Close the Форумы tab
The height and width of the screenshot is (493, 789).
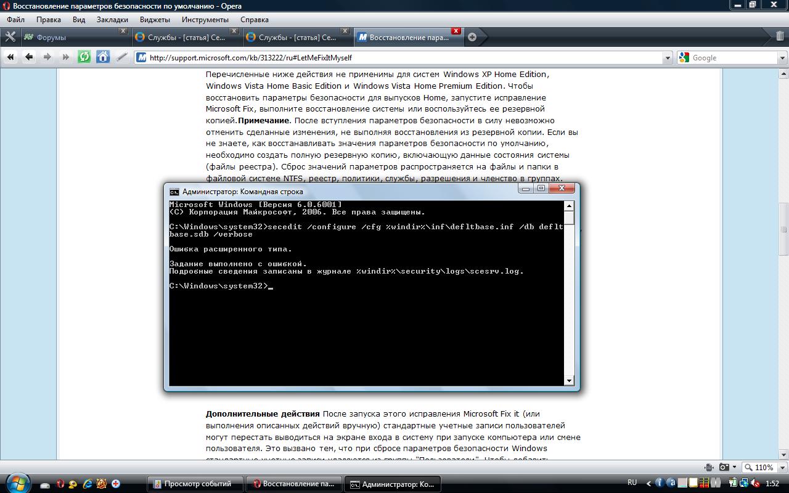(x=123, y=31)
